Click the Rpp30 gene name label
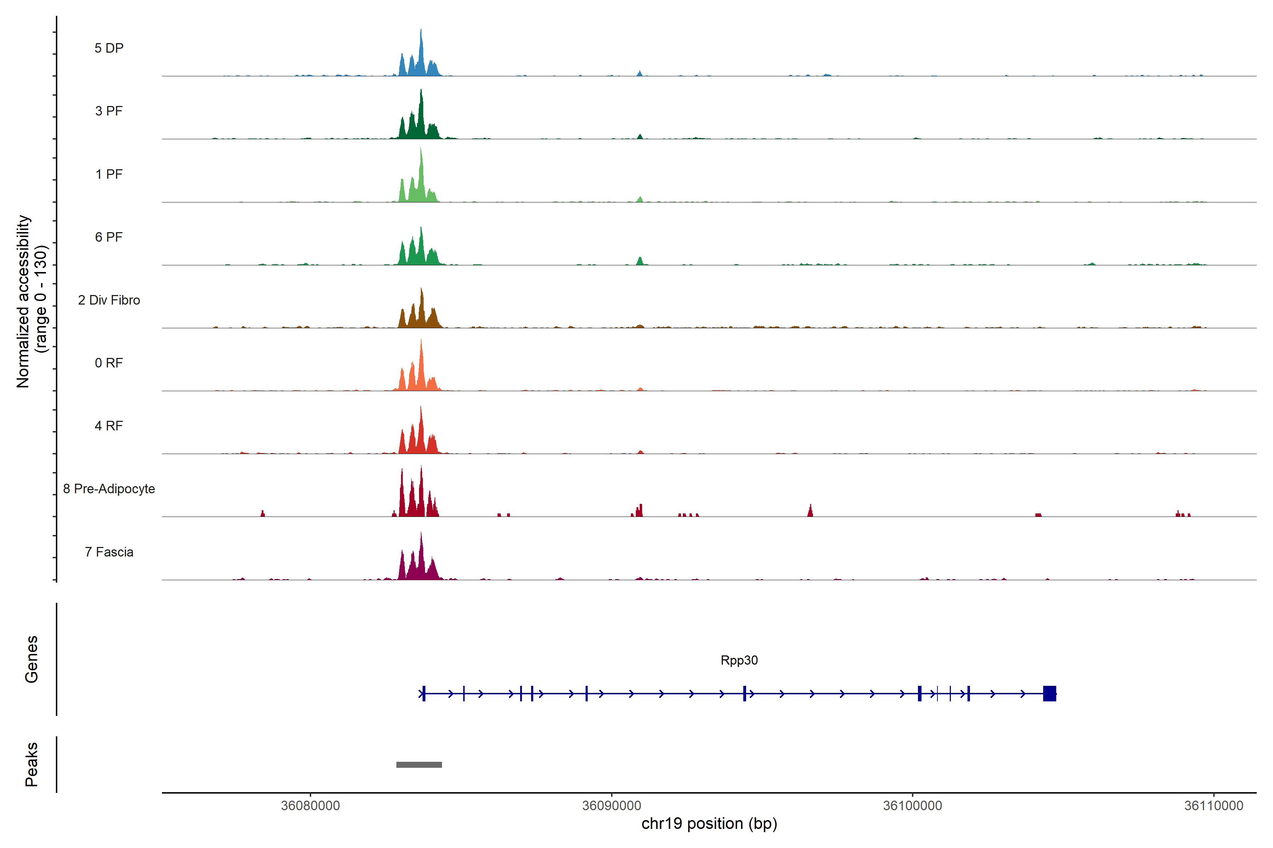This screenshot has width=1273, height=848. coord(739,660)
